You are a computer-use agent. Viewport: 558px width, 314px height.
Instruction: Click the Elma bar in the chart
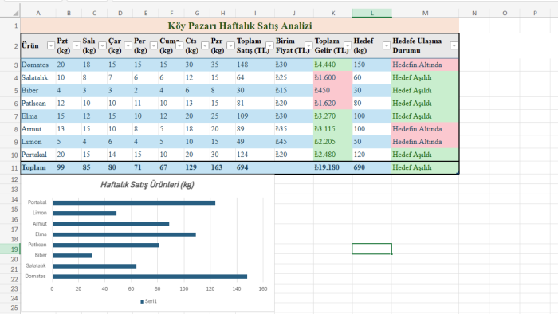tap(124, 234)
